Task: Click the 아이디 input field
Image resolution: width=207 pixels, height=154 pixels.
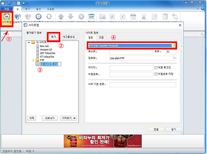Action: click(x=131, y=68)
